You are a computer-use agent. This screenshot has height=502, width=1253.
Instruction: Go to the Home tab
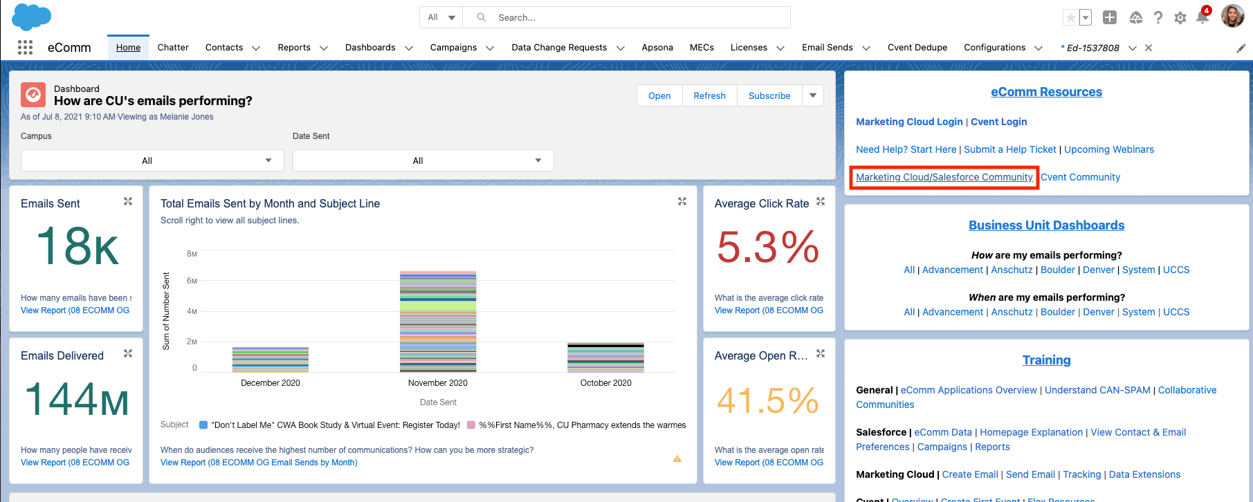click(x=128, y=47)
